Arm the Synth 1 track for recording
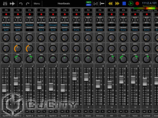The image size is (158, 118). click(6, 14)
